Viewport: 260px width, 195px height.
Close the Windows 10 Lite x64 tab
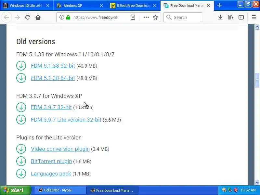coord(48,6)
